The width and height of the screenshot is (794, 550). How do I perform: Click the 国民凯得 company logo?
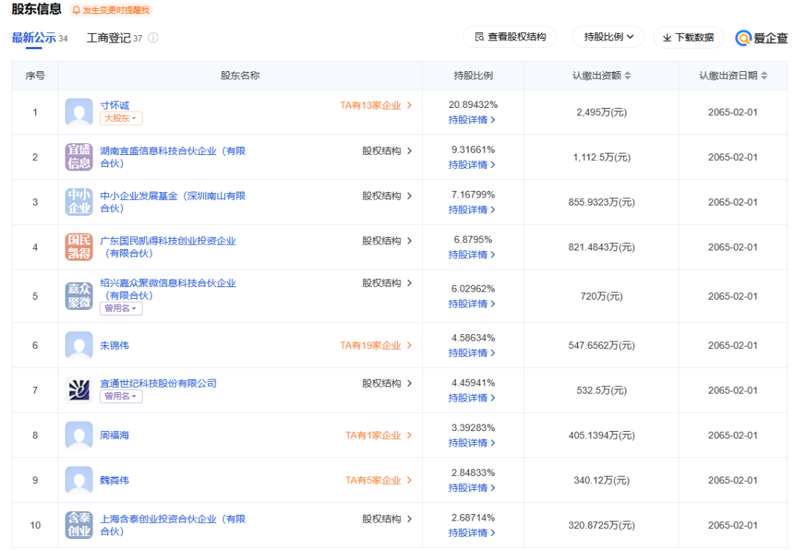(x=79, y=247)
